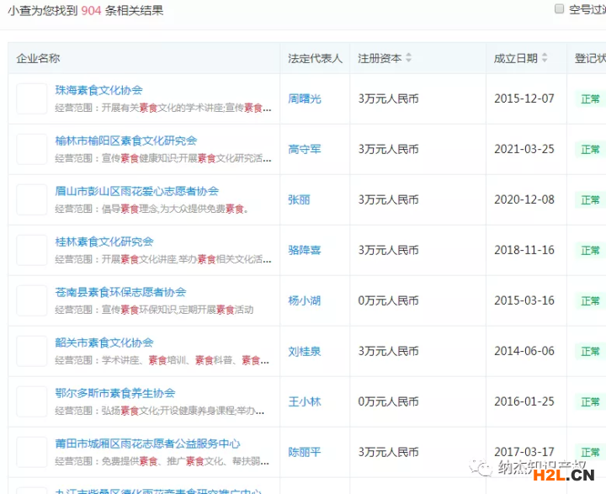Click business scope text under 苍南县素食环保志愿者协会
Image resolution: width=606 pixels, height=494 pixels.
(154, 310)
